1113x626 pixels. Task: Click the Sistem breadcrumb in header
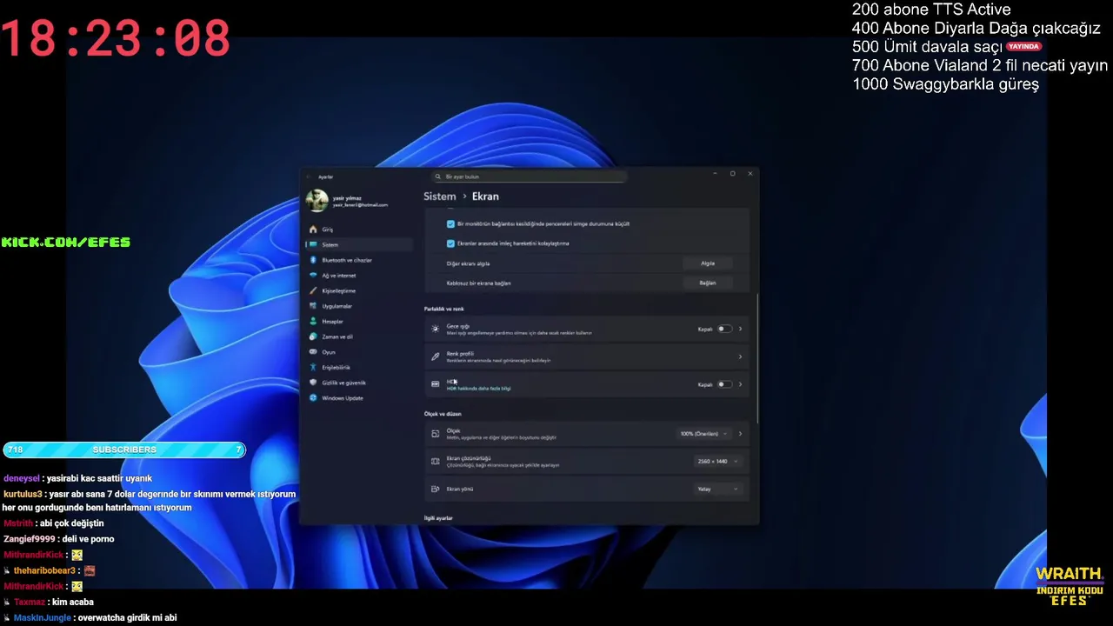tap(439, 196)
